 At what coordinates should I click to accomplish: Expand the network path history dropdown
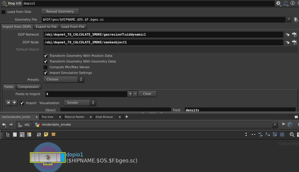coord(275,125)
